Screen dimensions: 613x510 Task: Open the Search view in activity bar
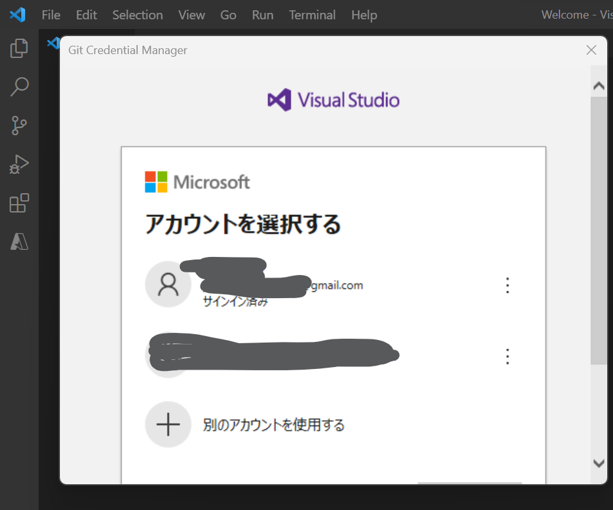pyautogui.click(x=19, y=87)
